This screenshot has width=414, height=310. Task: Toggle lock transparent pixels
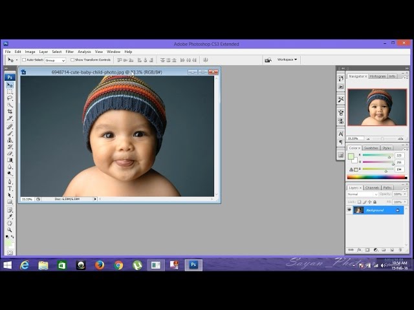pyautogui.click(x=359, y=202)
